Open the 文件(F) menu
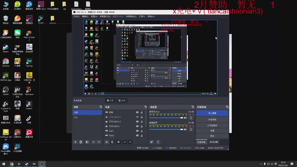 [x=76, y=16]
